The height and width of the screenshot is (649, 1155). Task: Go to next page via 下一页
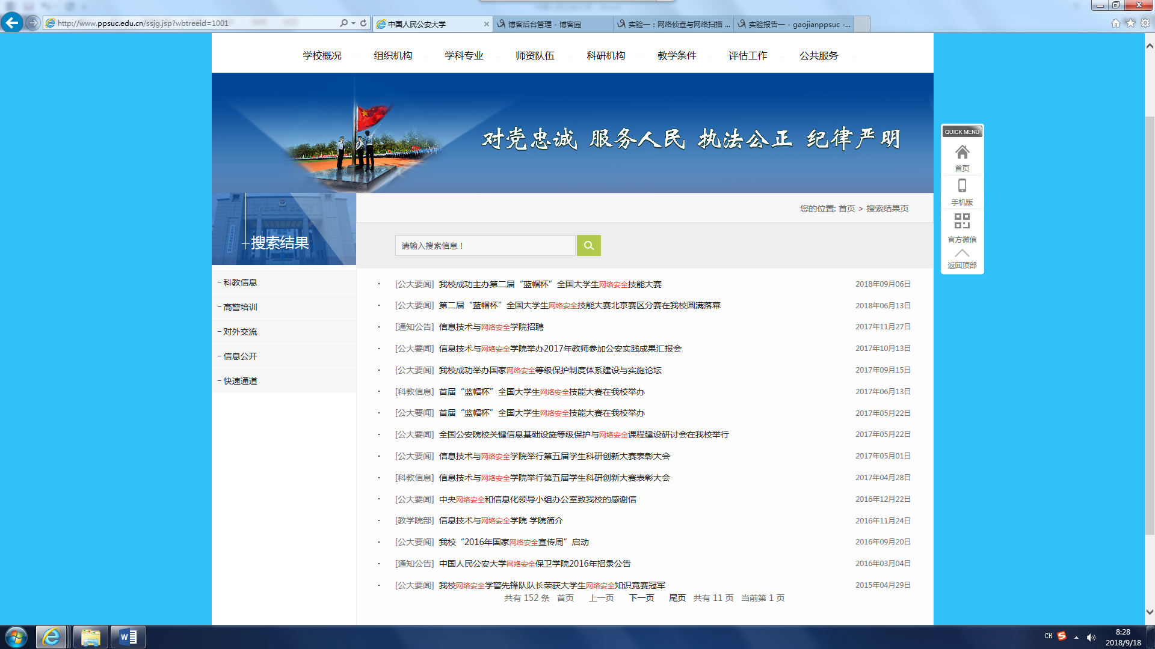pos(641,598)
